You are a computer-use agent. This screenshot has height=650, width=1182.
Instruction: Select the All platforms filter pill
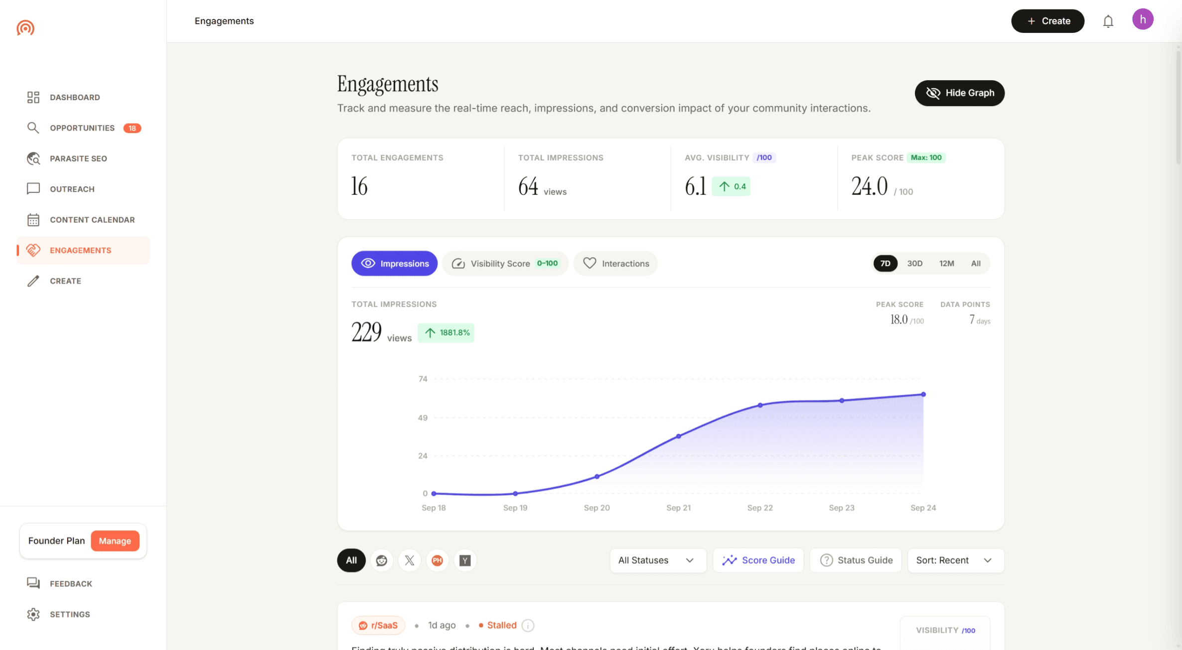click(351, 560)
